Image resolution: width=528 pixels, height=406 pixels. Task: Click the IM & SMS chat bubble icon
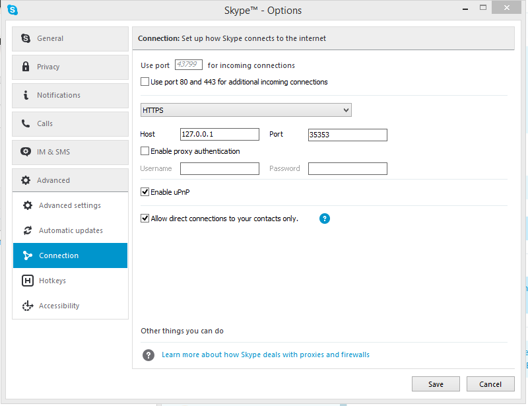click(26, 152)
